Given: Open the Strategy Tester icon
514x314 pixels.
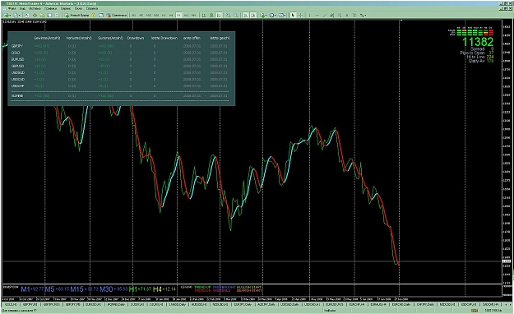Looking at the screenshot, I should [57, 15].
